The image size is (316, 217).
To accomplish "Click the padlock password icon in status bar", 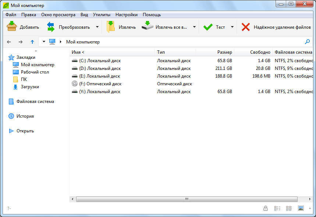I will point(265,208).
